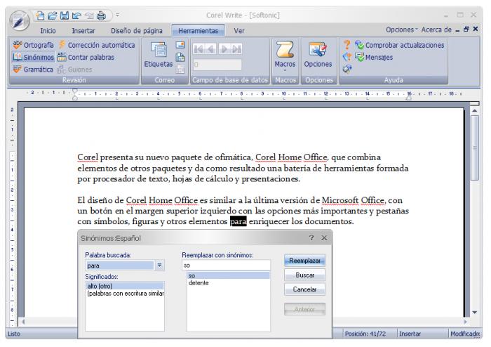The image size is (491, 347).
Task: Click the database record number field
Action: click(217, 65)
